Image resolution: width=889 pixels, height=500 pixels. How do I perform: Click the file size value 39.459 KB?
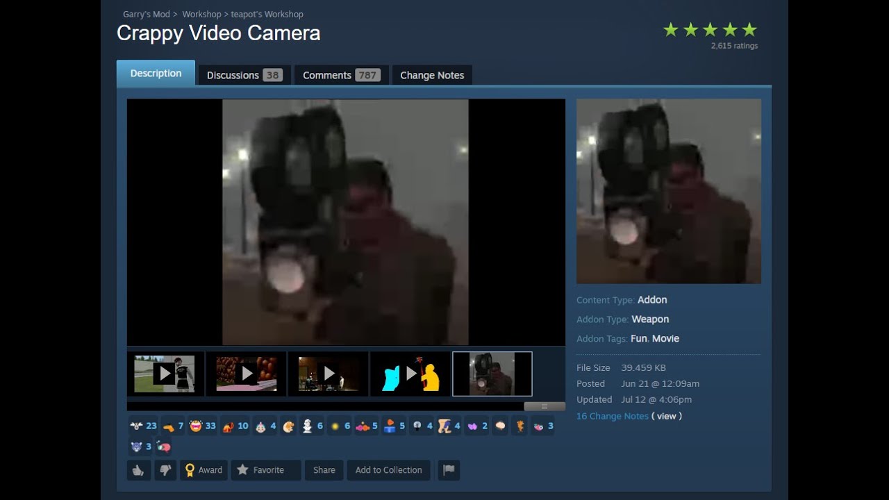[x=643, y=367]
